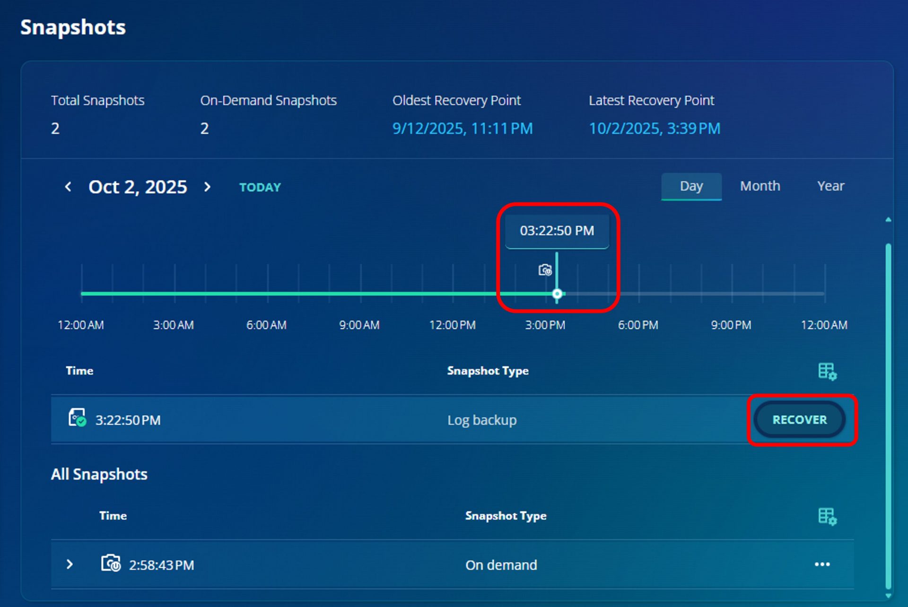Screen dimensions: 908x607
Task: Click the timeline track at 9:00 AM
Action: point(360,294)
